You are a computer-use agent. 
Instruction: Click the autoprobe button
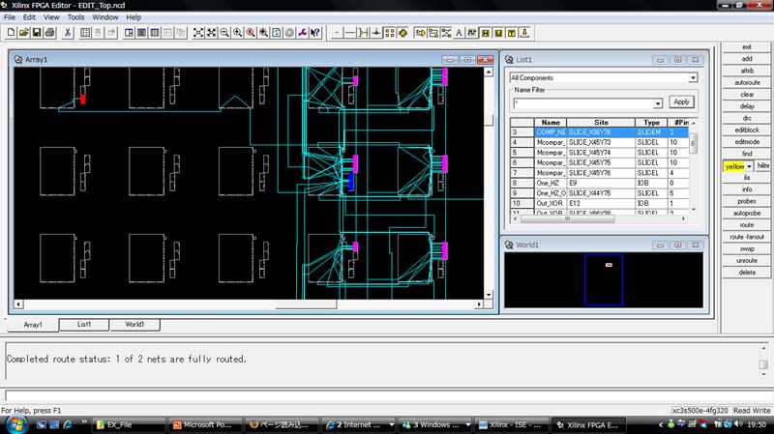pos(747,213)
